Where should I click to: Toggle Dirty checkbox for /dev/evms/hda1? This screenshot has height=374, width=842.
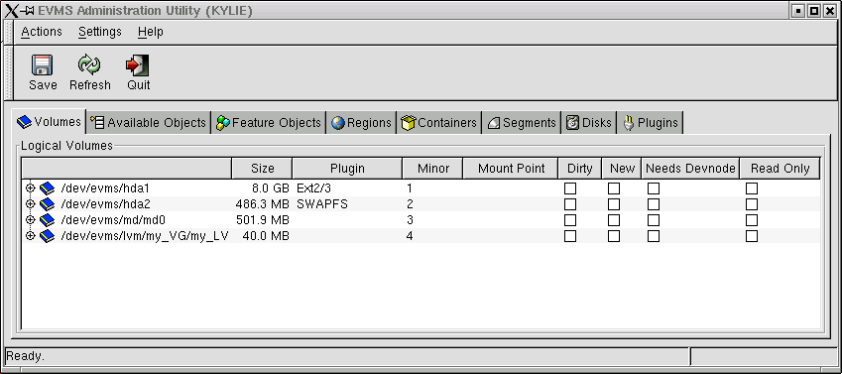570,188
